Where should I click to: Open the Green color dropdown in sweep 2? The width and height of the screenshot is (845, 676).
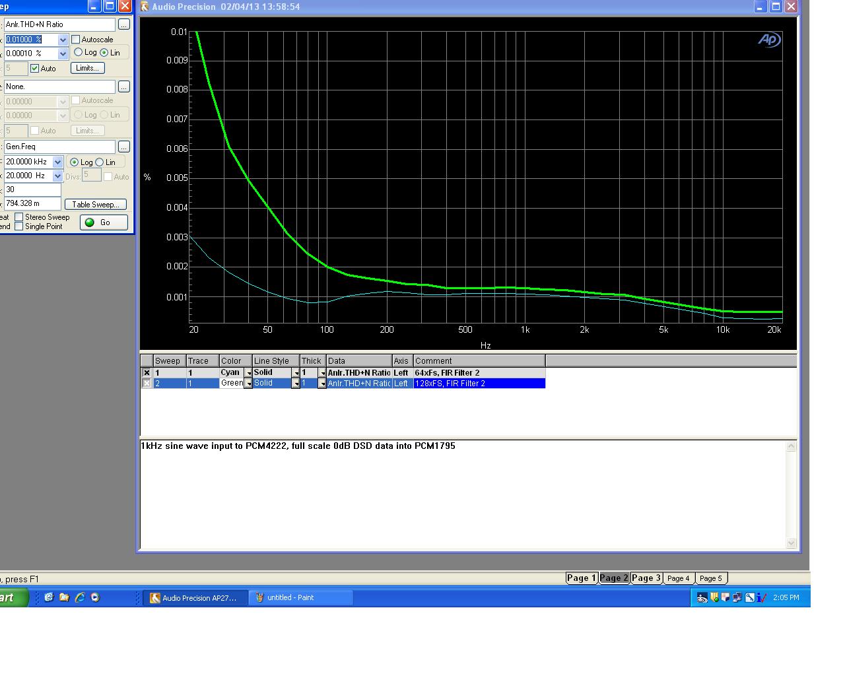(x=248, y=384)
